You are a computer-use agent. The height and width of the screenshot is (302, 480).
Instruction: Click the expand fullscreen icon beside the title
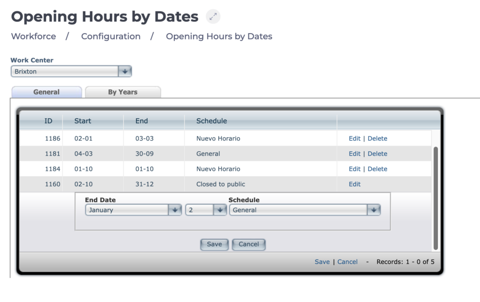click(x=213, y=17)
